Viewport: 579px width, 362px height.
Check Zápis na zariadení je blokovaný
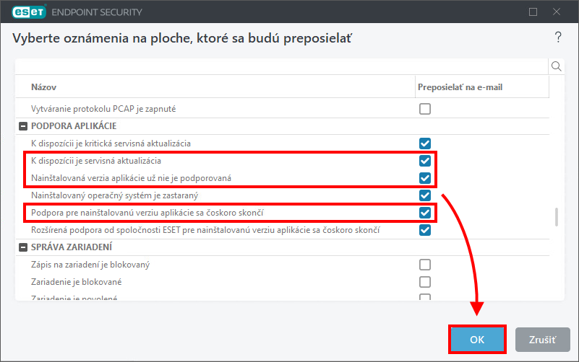[425, 265]
